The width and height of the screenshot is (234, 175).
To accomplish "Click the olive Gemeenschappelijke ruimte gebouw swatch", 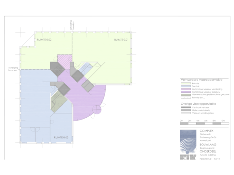I will [186, 95].
